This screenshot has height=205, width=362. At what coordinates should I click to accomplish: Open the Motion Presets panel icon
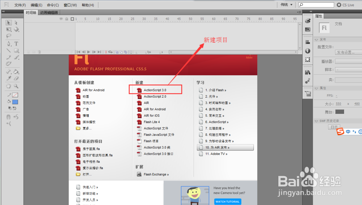[307, 81]
